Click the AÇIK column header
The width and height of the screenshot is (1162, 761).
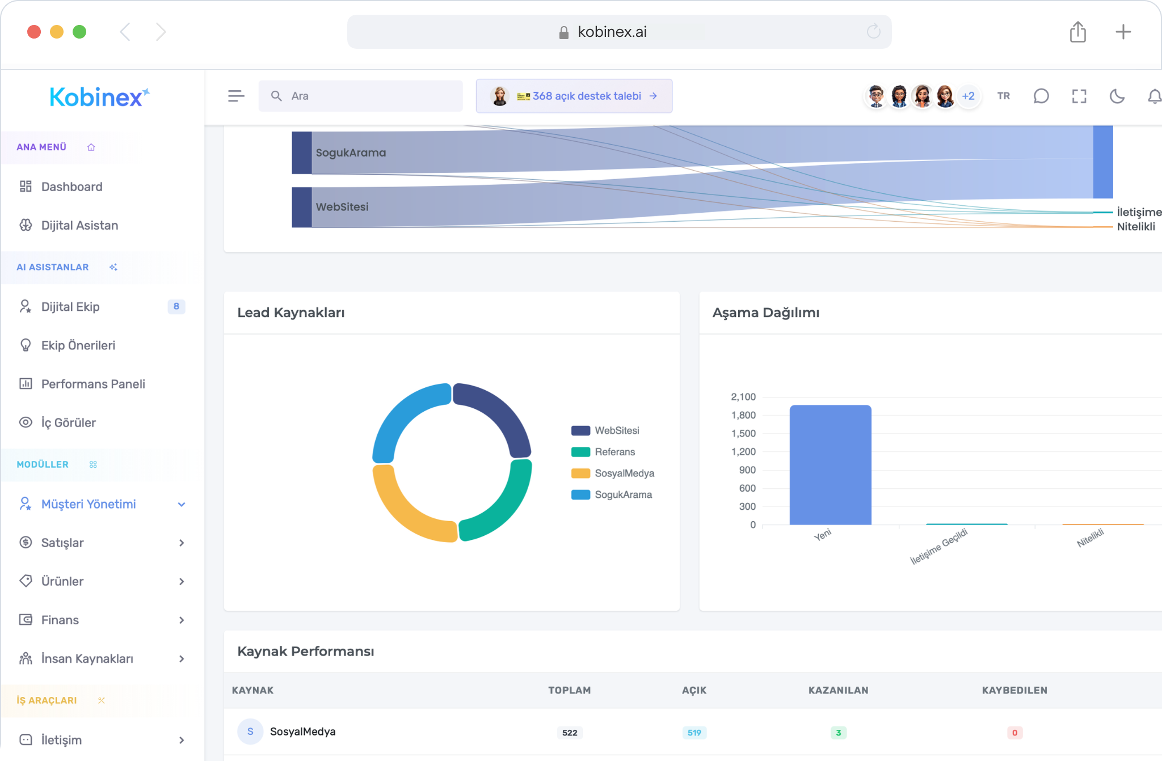point(694,690)
